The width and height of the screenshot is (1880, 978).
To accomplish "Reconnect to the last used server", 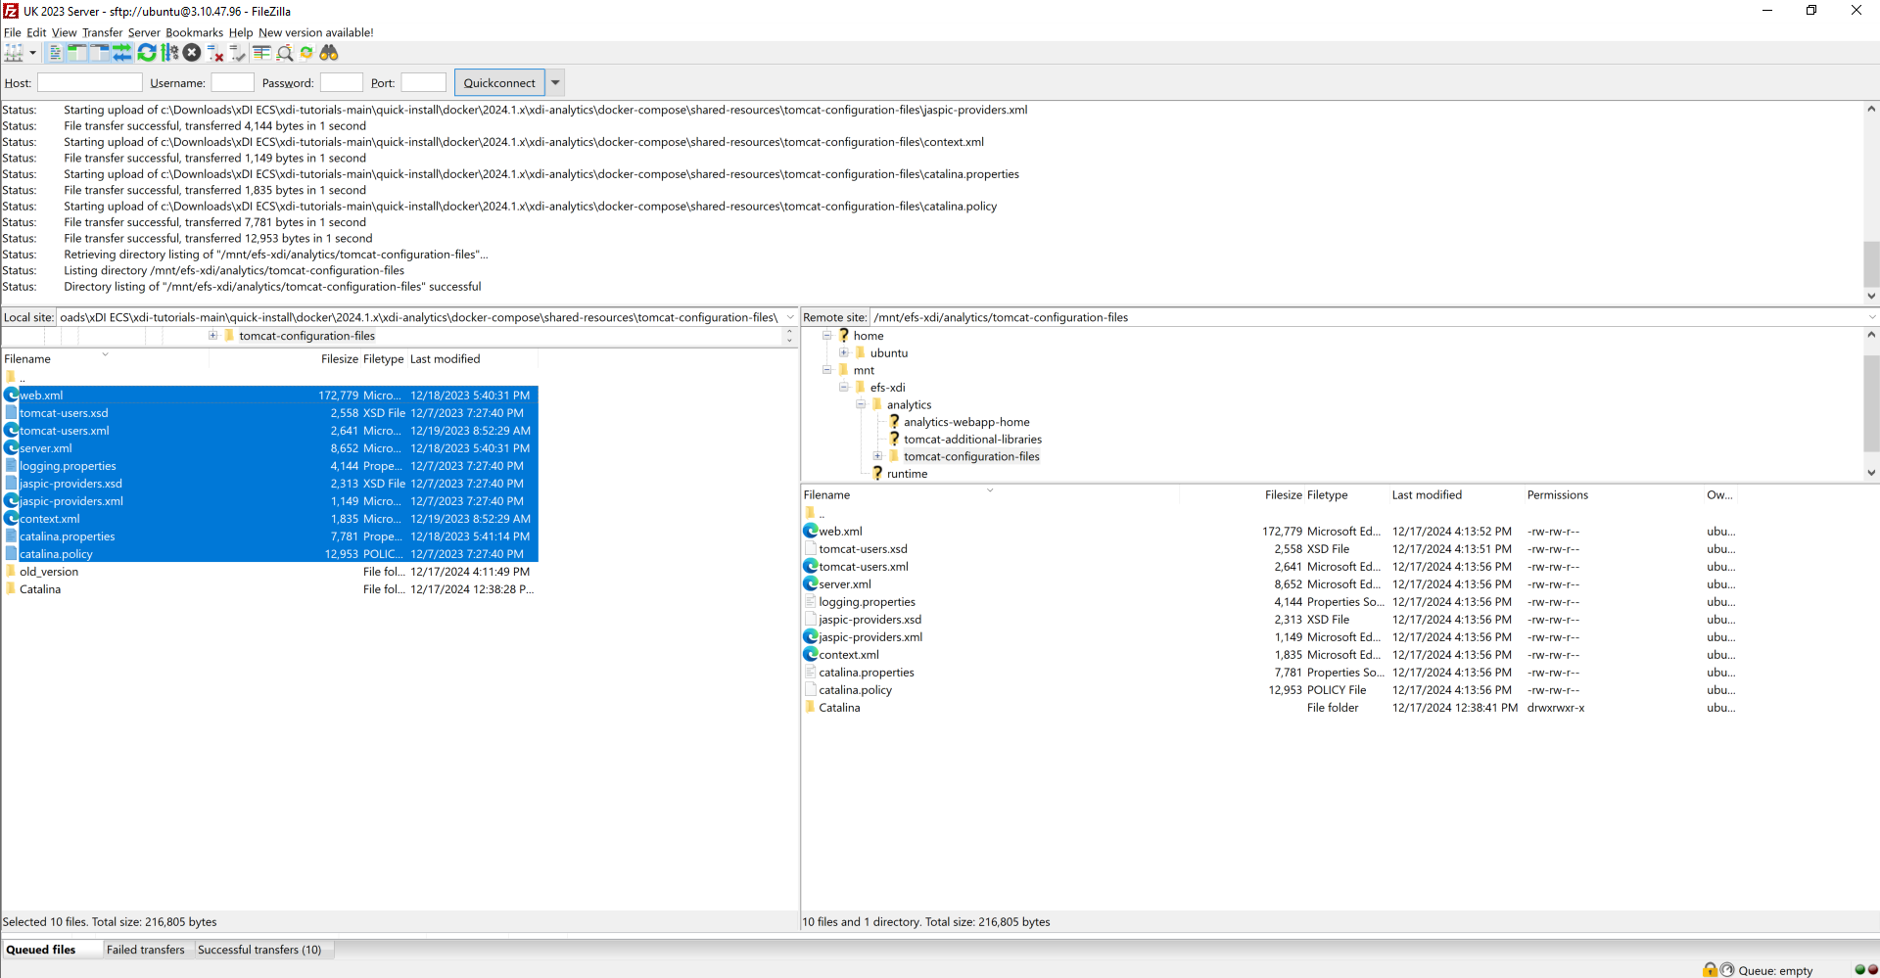I will pos(238,53).
